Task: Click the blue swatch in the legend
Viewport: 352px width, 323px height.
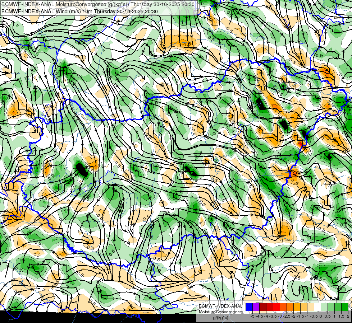Action: coord(249,307)
